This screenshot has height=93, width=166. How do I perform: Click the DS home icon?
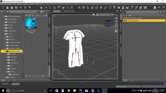[x=155, y=7]
